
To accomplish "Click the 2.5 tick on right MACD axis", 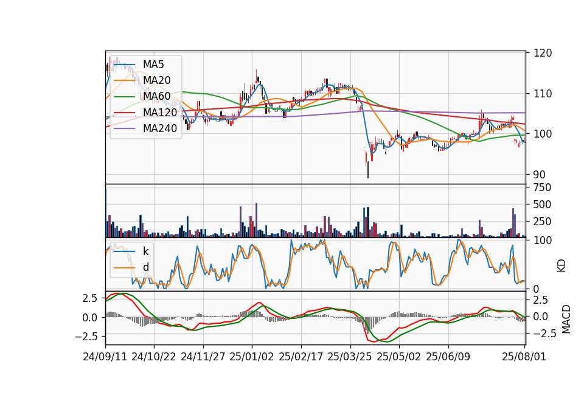I will pos(541,300).
